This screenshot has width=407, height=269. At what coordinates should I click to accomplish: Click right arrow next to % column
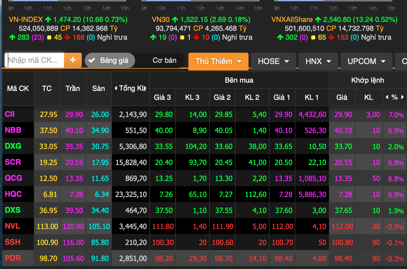[402, 97]
